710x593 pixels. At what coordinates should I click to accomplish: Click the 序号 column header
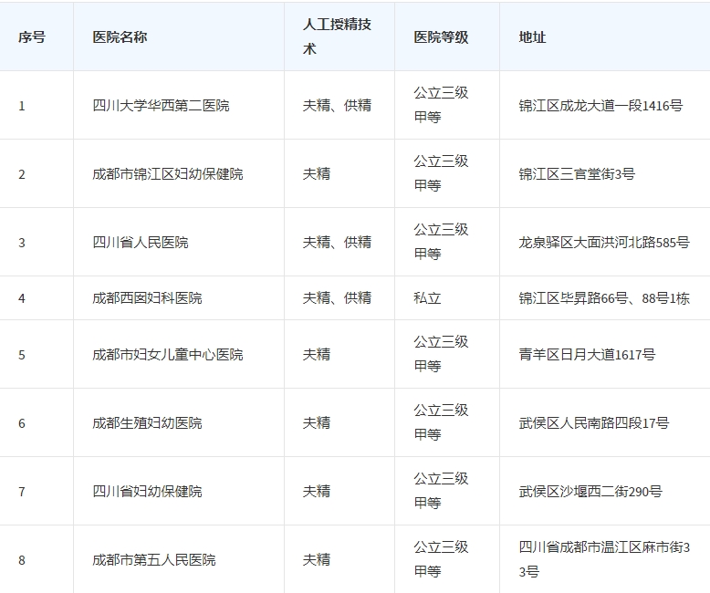coord(32,37)
